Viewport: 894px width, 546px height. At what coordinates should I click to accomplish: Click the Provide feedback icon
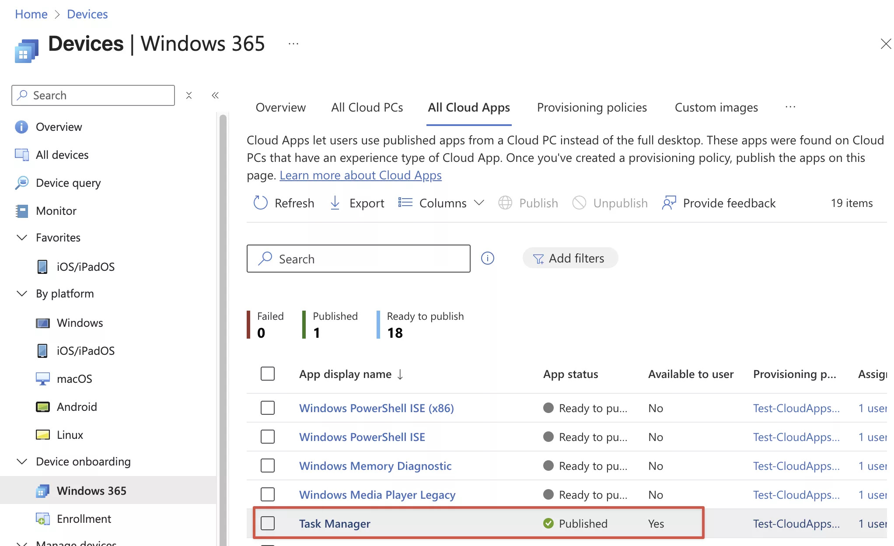pyautogui.click(x=669, y=203)
